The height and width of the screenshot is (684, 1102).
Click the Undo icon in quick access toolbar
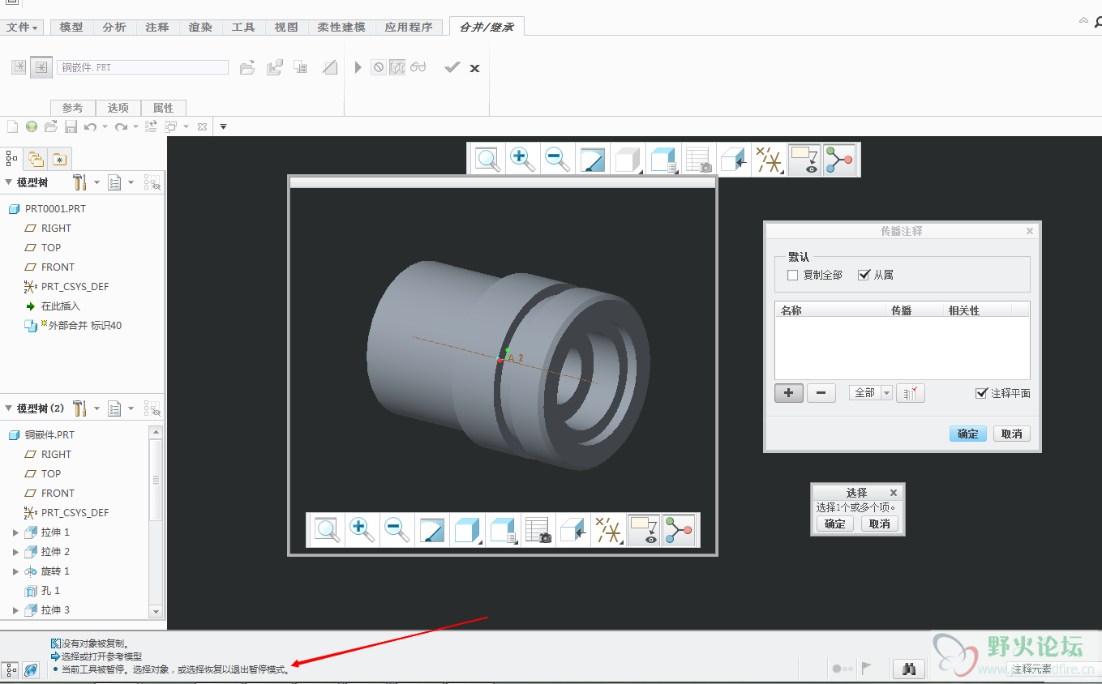pos(90,126)
